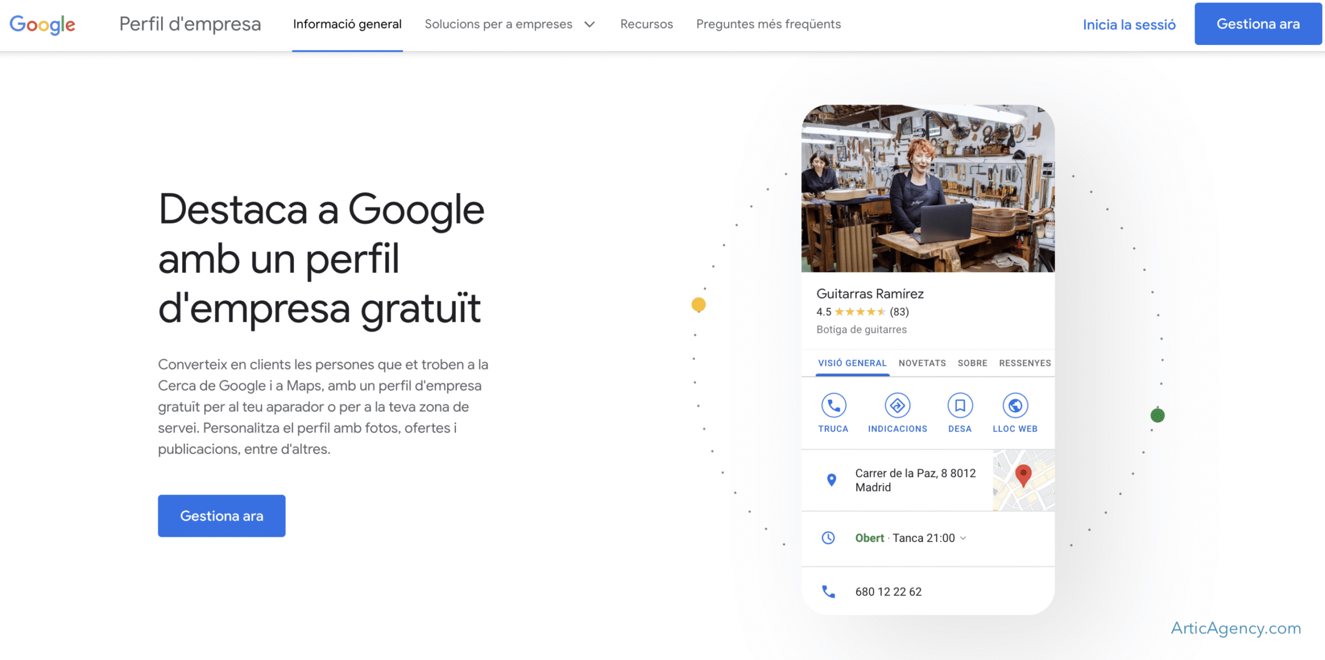Expand opening hours chevron next to Tanca 21:00

click(963, 538)
